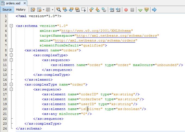Viewport: 185px width, 132px height.
Task: Click line number 24 in gutter
Action: [x=5, y=128]
